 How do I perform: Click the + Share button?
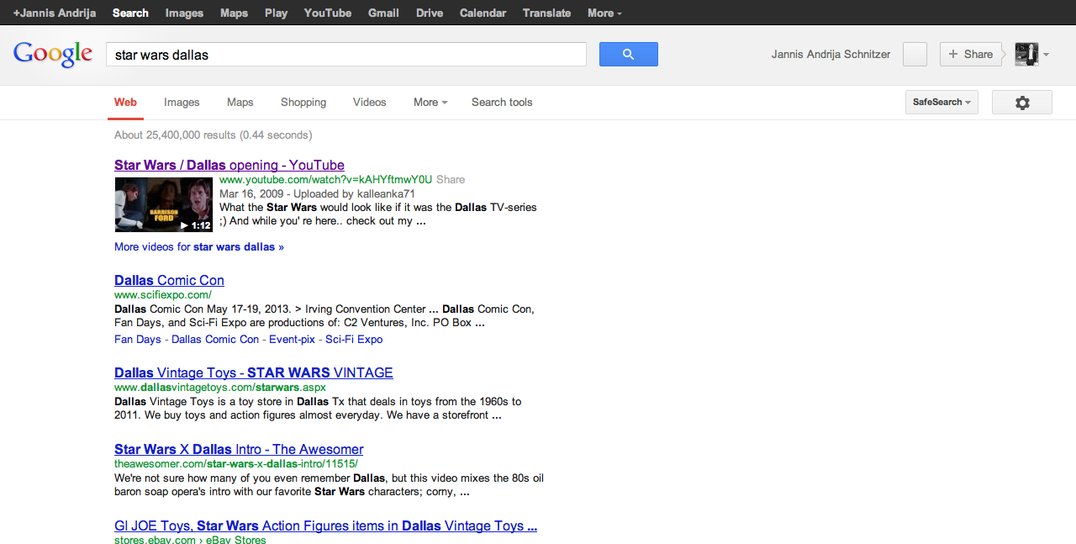pos(971,54)
